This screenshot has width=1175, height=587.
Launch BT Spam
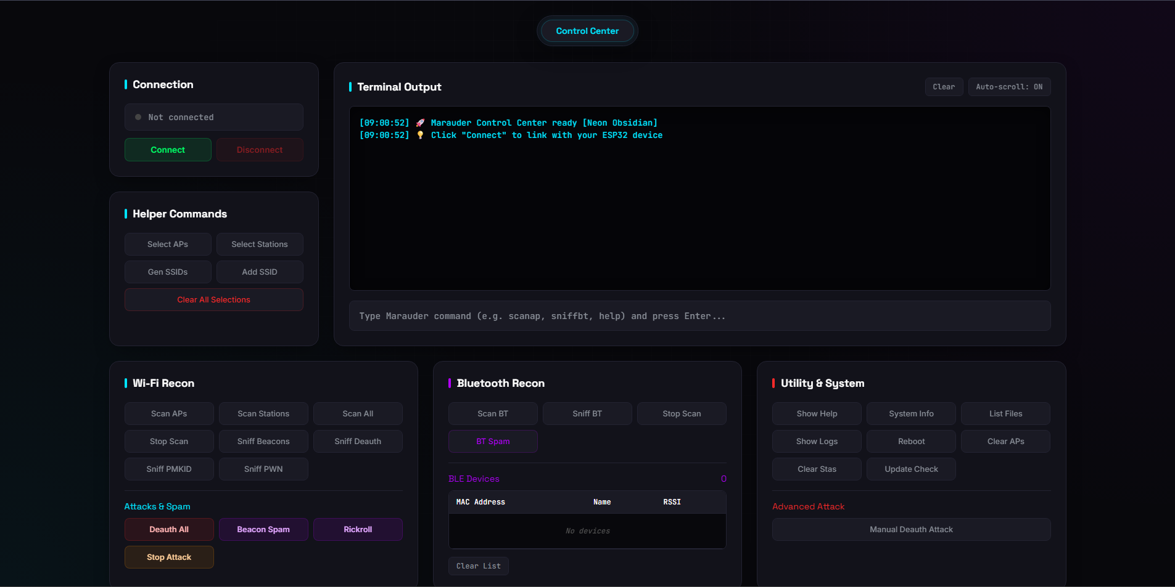493,442
